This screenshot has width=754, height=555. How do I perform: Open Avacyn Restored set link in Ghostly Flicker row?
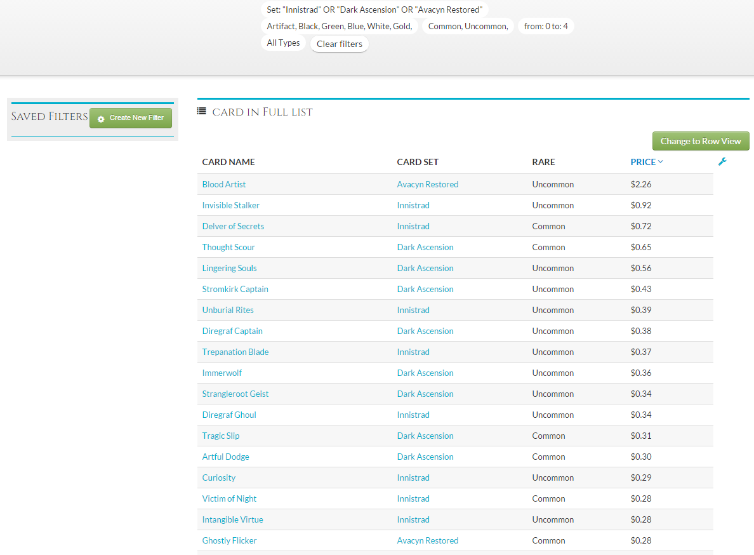428,540
